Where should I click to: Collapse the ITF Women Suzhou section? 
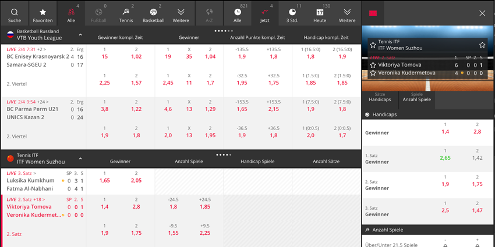(80, 159)
